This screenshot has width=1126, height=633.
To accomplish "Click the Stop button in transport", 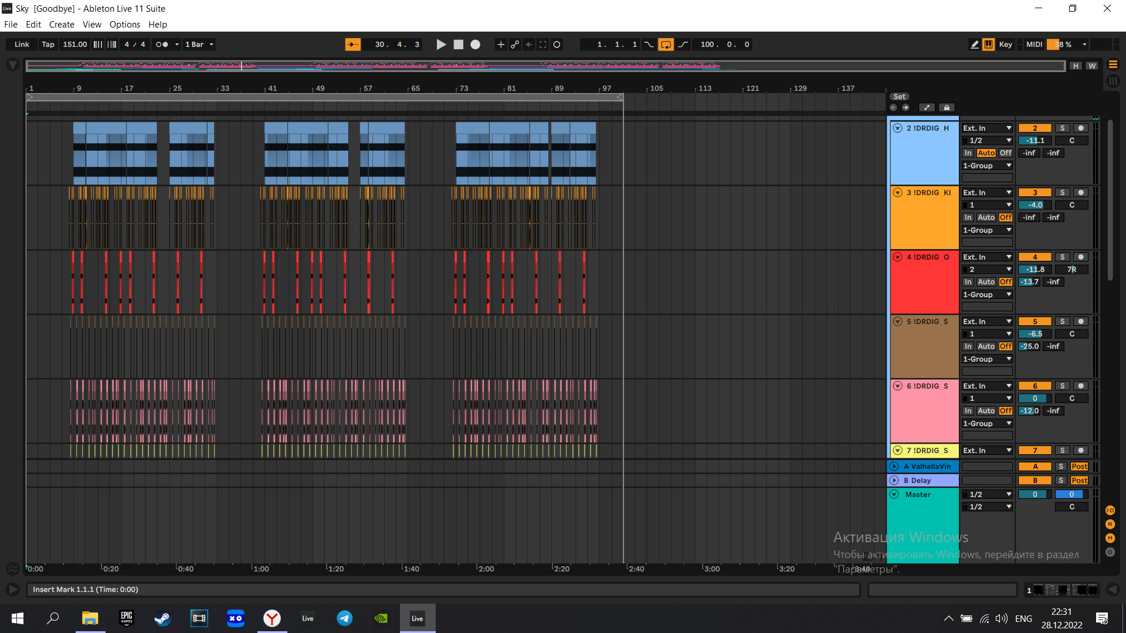I will coord(459,45).
